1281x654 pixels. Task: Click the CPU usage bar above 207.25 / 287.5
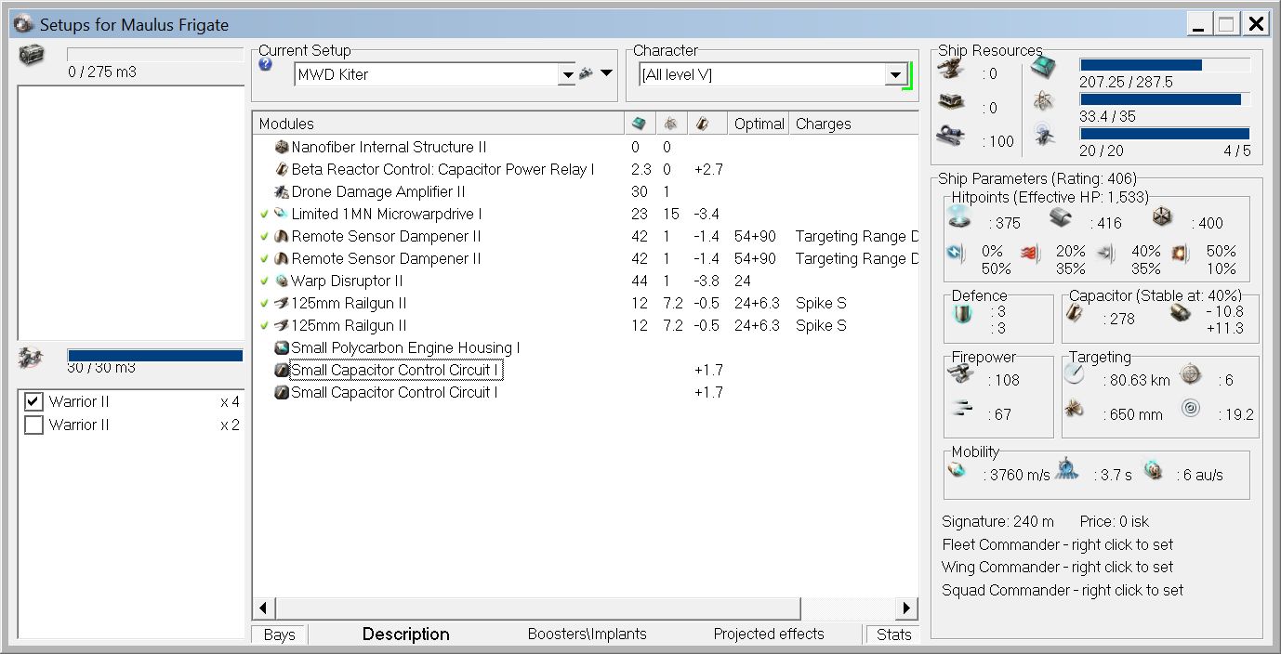coord(1164,65)
